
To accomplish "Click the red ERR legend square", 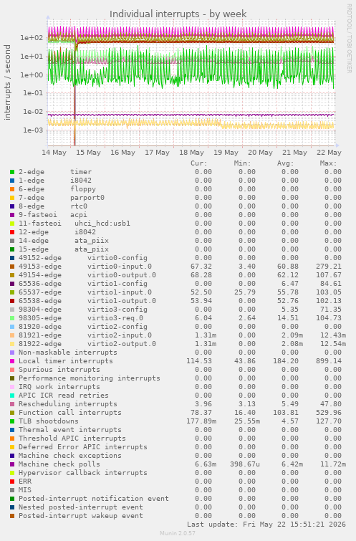I will (12, 482).
